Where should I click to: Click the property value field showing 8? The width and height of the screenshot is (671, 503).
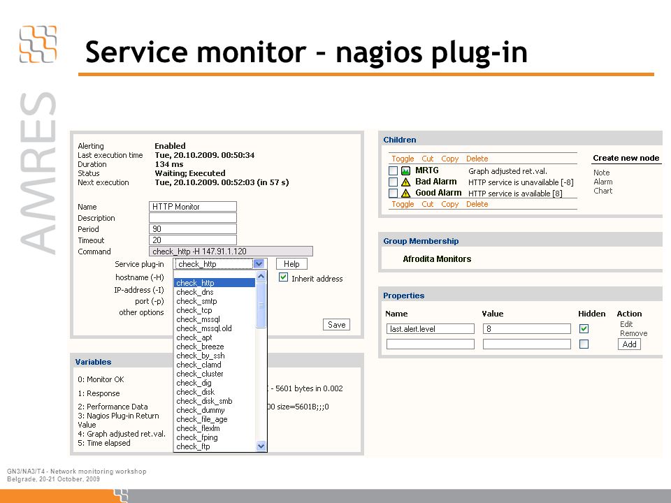tap(527, 328)
